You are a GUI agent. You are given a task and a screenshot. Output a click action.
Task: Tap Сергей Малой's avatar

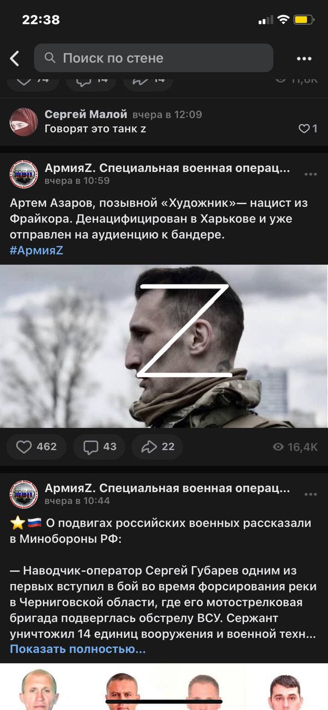(24, 121)
